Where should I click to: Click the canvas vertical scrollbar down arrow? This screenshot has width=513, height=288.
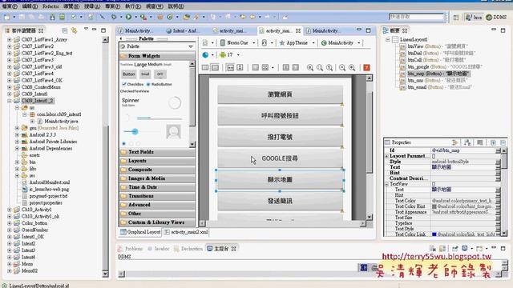369,217
